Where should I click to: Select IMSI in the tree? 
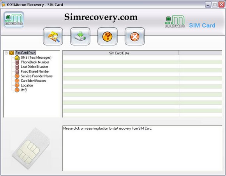24,90
